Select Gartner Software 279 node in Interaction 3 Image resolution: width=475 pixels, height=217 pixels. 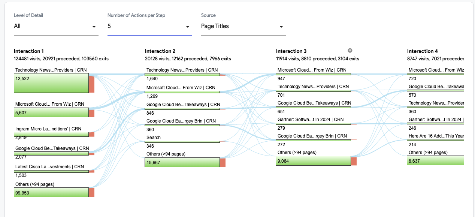314,124
